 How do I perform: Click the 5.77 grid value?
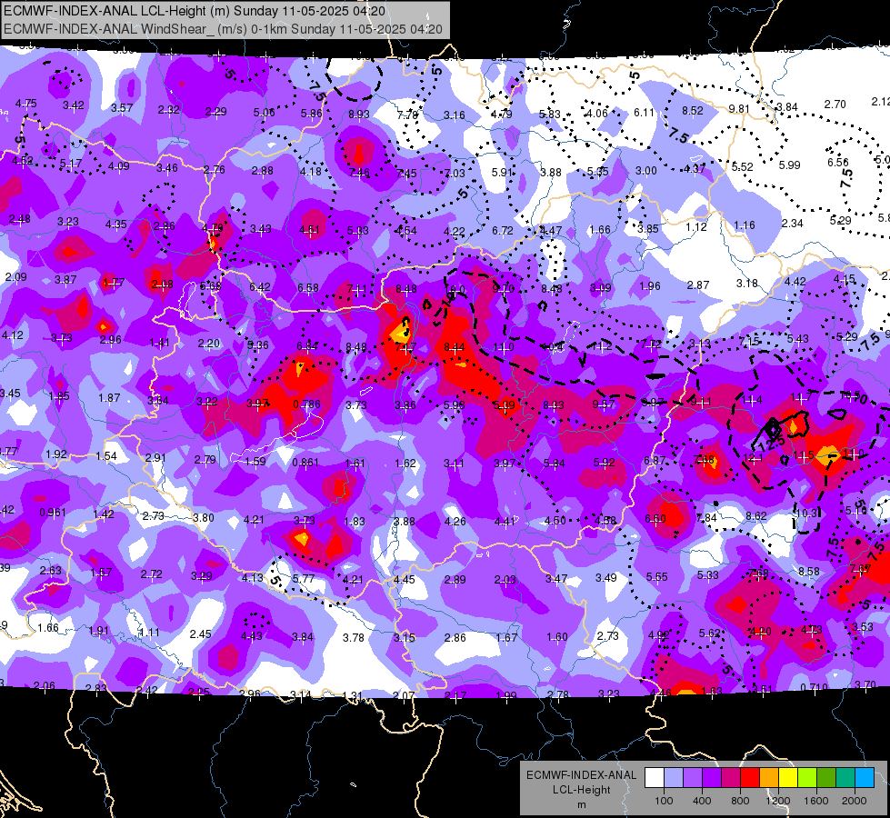(303, 578)
